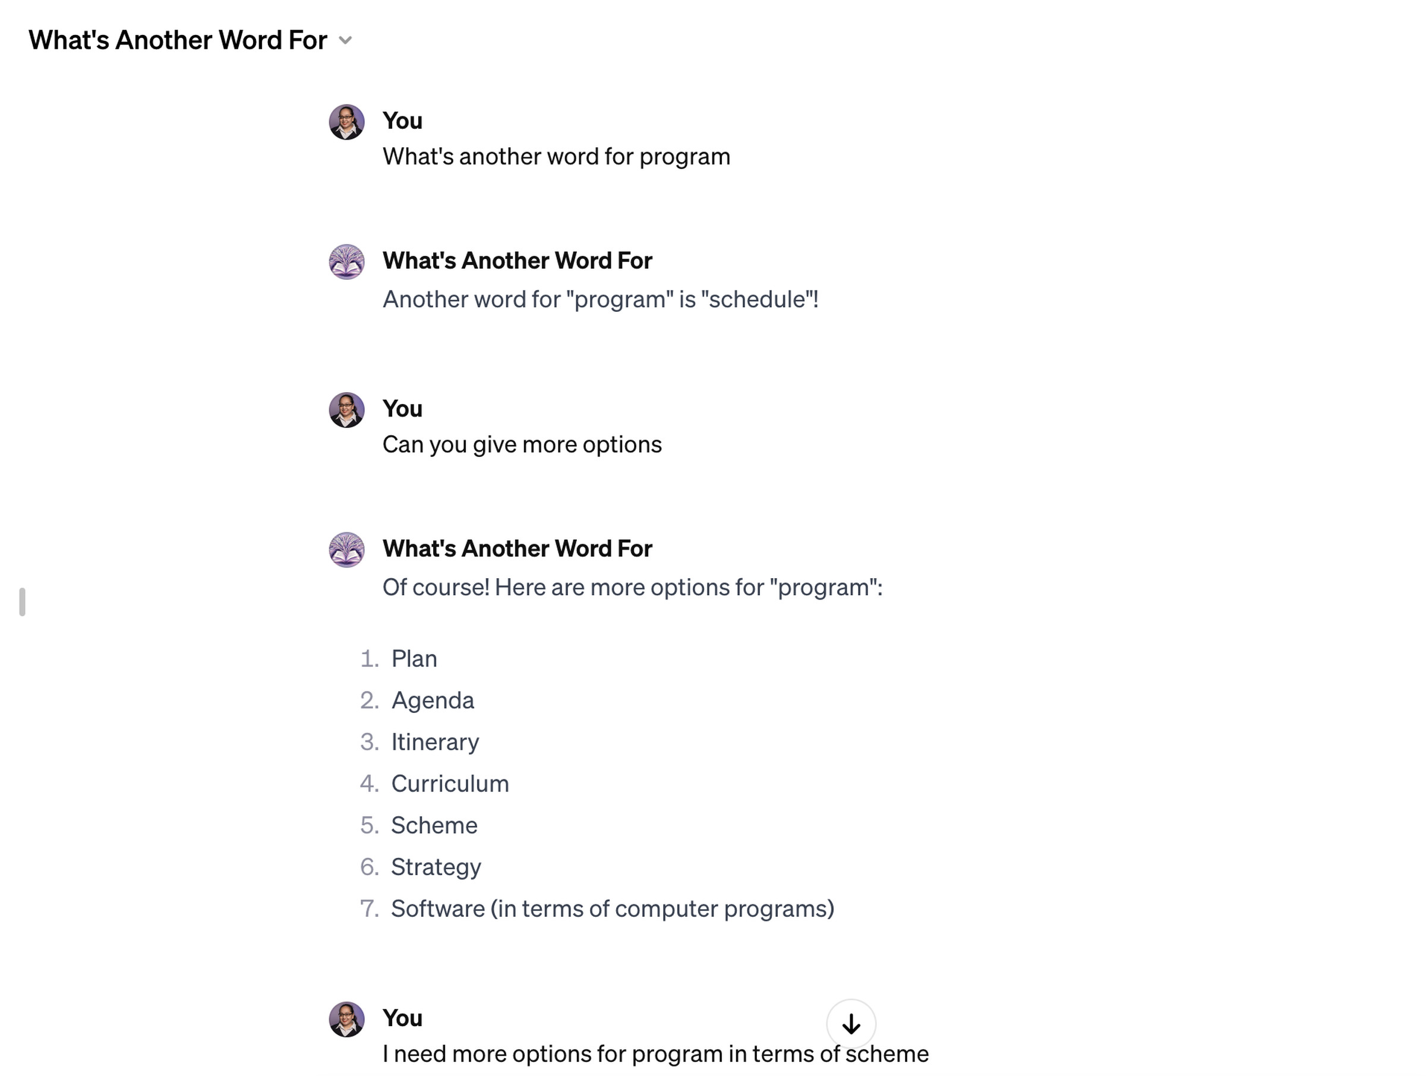Select the "Agenda" list item
This screenshot has height=1076, width=1426.
[433, 700]
